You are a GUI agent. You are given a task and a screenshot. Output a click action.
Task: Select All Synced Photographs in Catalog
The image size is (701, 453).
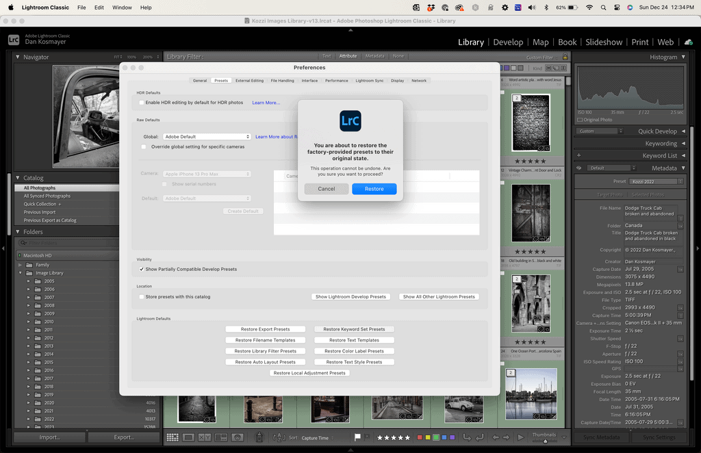(x=47, y=196)
